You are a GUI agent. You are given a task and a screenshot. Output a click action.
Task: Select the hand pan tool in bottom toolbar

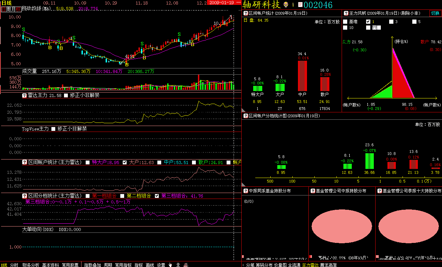click(170, 265)
